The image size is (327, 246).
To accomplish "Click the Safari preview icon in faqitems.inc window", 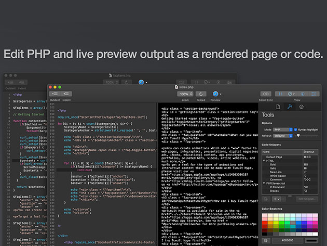I will coord(141,82).
